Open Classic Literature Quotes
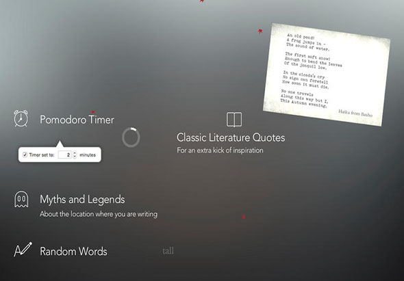 pos(231,137)
